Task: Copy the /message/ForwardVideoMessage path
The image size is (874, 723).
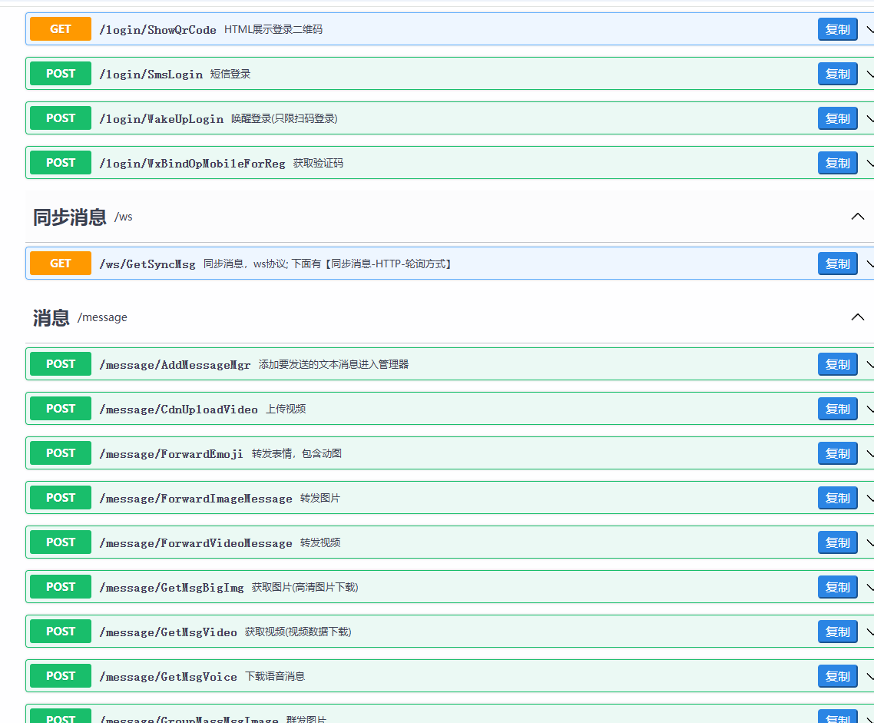Action: (837, 542)
